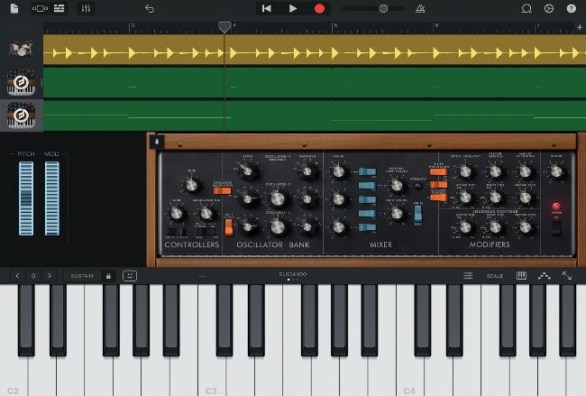The height and width of the screenshot is (396, 586).
Task: Show the help question mark icon
Action: pos(571,8)
